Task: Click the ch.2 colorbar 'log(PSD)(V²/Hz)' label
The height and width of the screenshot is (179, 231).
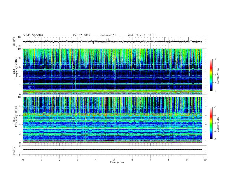Action: click(218, 124)
